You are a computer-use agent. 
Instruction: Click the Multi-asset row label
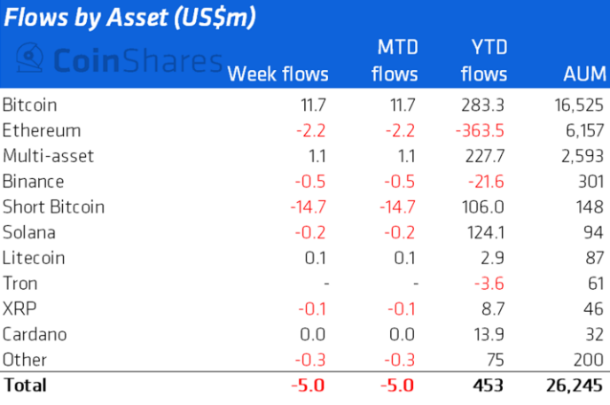48,156
